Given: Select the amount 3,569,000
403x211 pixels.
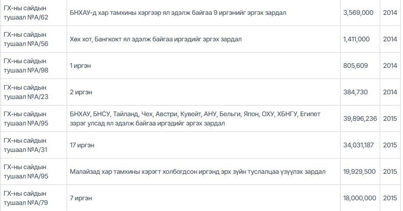Looking at the screenshot, I should tap(358, 13).
